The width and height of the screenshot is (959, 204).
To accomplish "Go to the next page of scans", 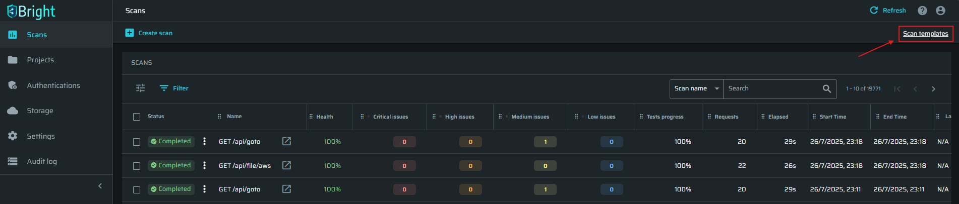I will click(x=933, y=89).
